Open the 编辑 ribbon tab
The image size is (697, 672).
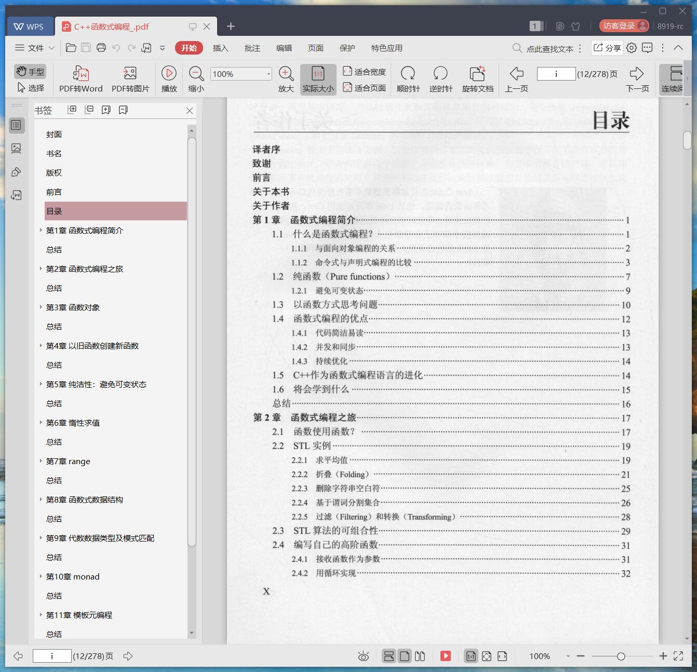click(x=284, y=48)
